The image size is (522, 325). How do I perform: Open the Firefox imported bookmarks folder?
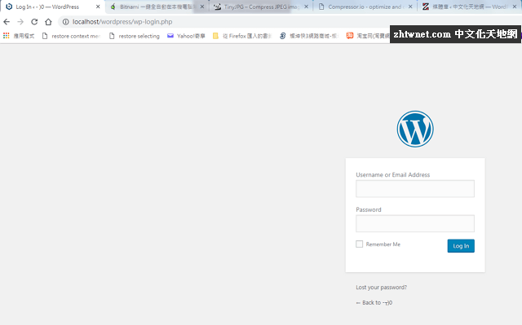point(242,36)
